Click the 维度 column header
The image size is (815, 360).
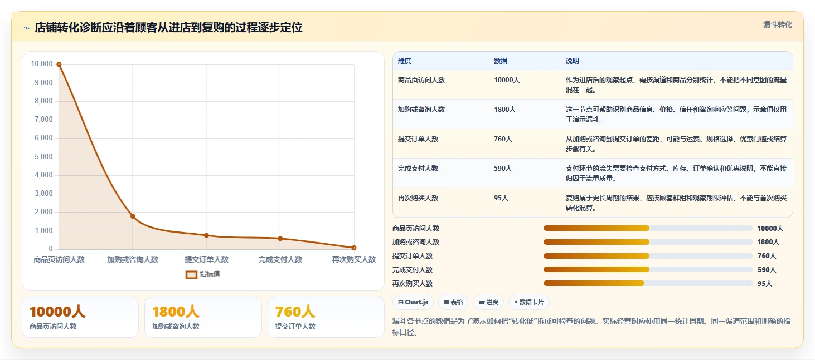click(405, 61)
